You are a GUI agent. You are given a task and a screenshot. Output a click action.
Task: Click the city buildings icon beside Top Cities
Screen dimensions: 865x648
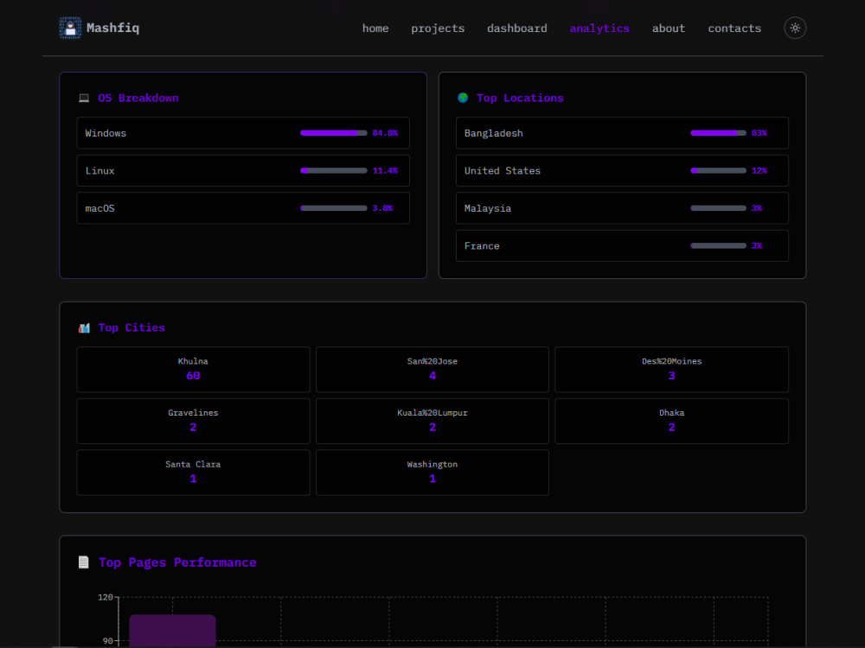(x=84, y=327)
